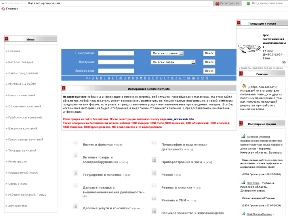Focus the Предприятие search field

[116, 54]
